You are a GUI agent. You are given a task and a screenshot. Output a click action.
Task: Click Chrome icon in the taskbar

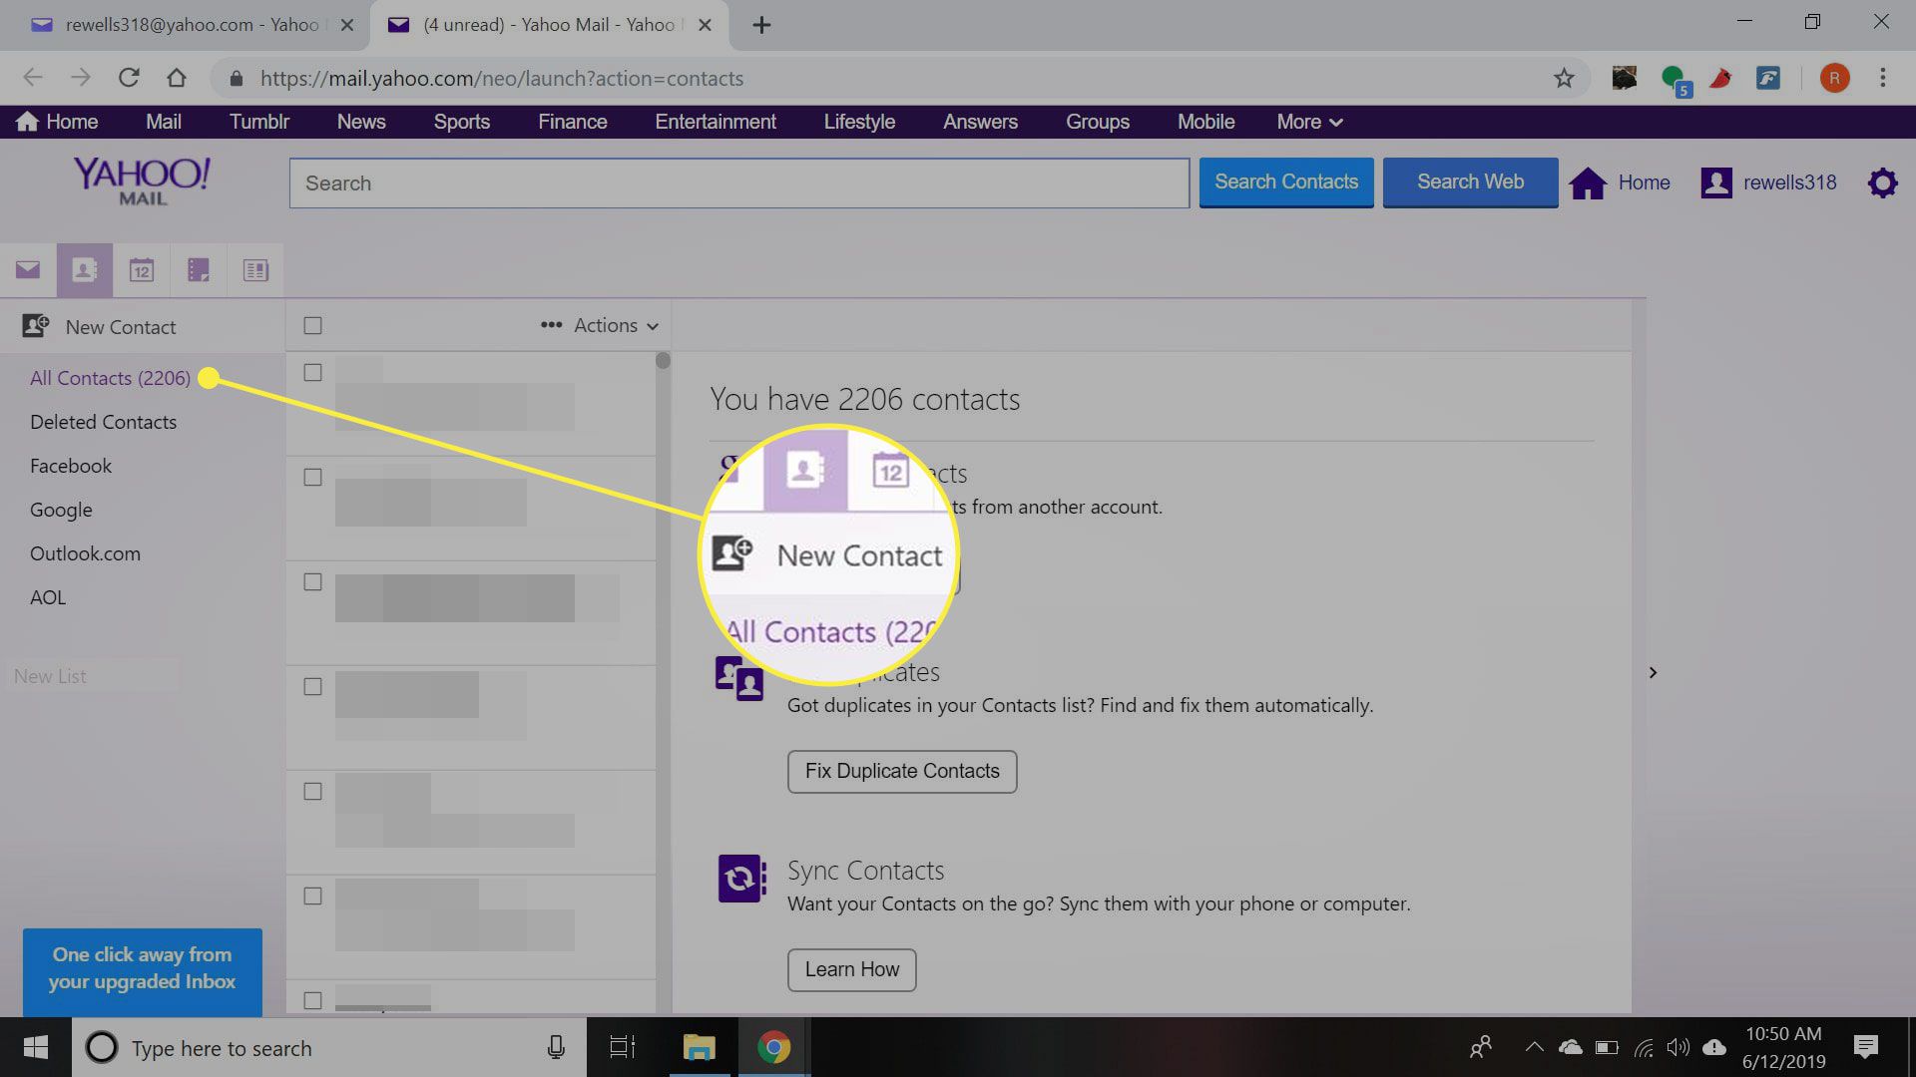(773, 1047)
